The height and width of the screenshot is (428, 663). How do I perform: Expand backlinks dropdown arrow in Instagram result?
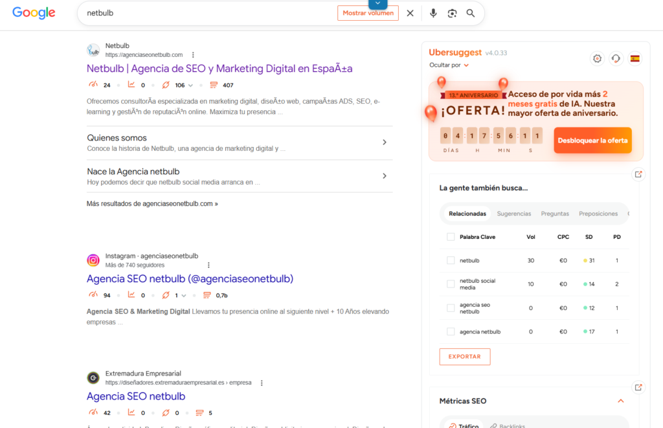click(183, 296)
